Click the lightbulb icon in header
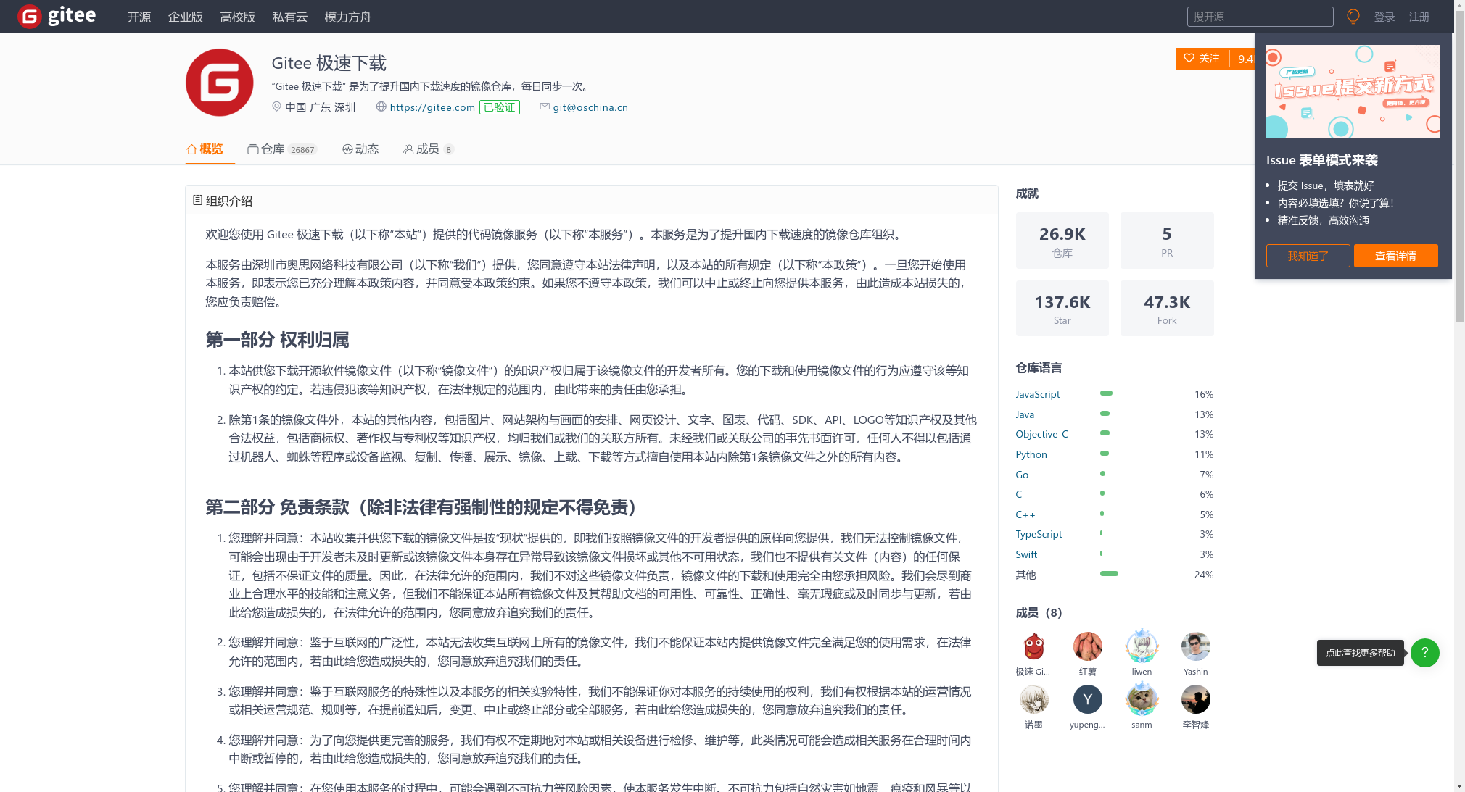The image size is (1465, 792). [1353, 17]
